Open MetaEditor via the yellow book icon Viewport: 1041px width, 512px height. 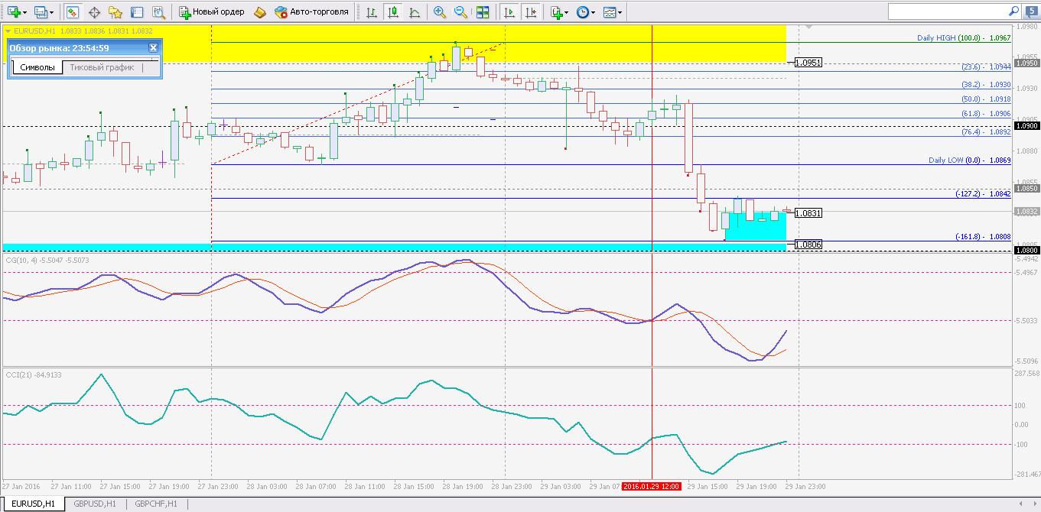pos(260,12)
